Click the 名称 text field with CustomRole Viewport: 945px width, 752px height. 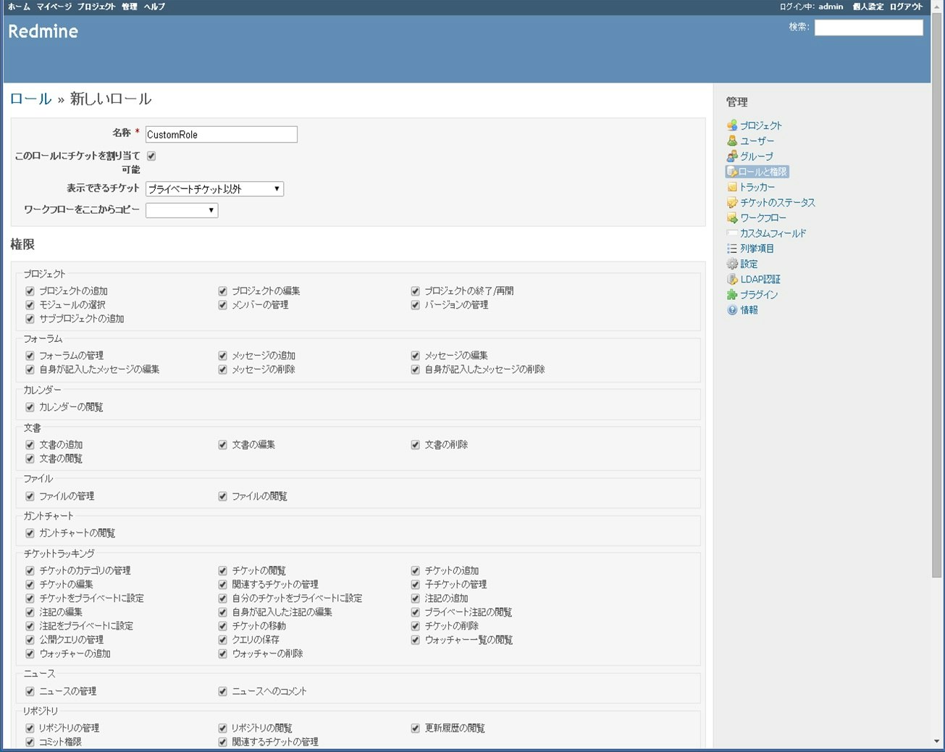[221, 134]
